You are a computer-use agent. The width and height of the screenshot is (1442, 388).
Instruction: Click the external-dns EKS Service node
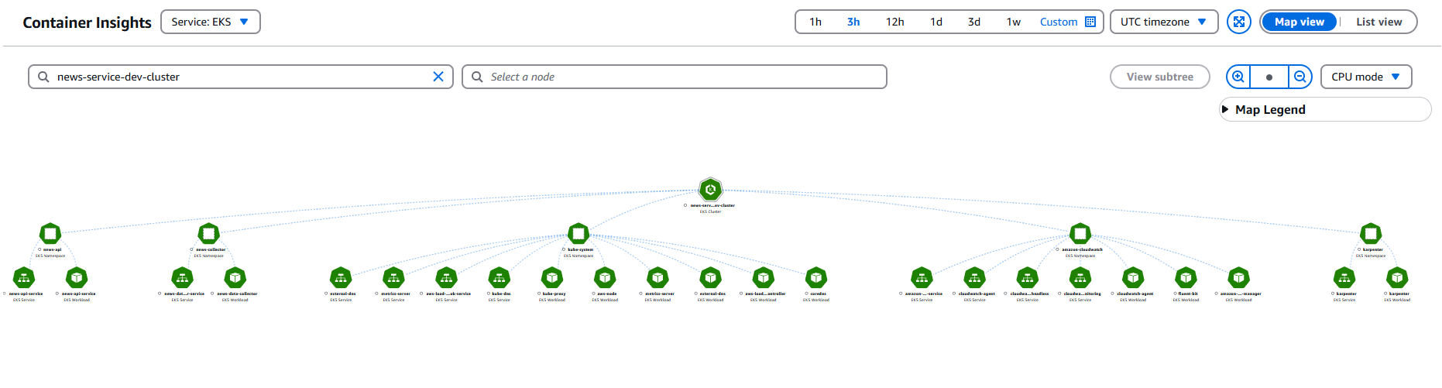(341, 277)
